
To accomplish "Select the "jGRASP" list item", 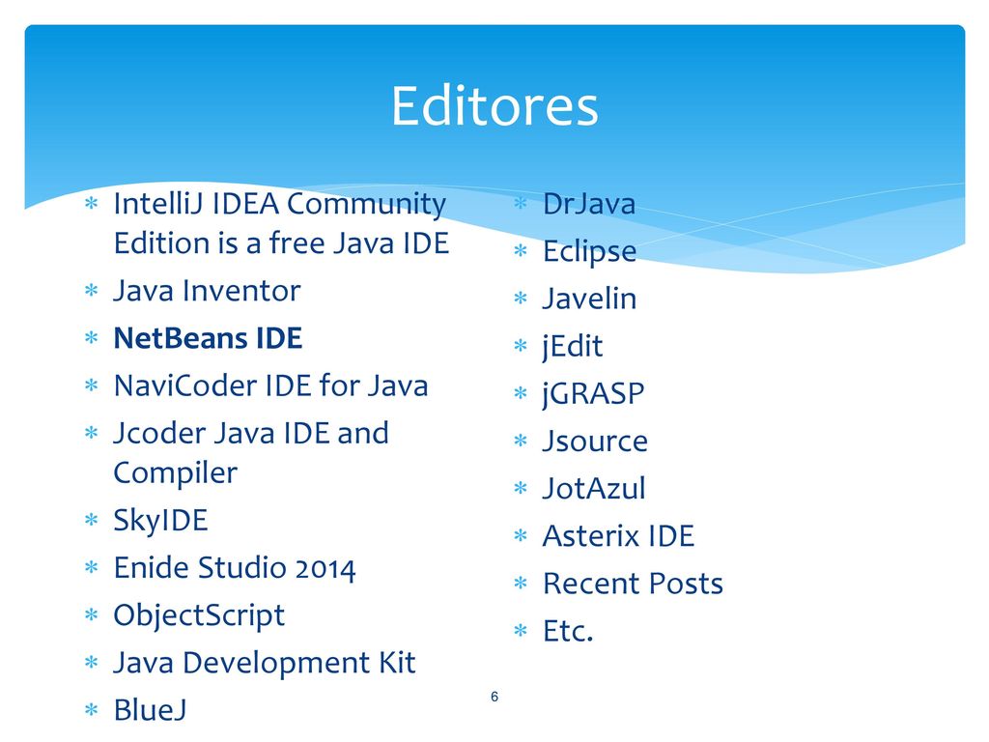I will tap(594, 394).
